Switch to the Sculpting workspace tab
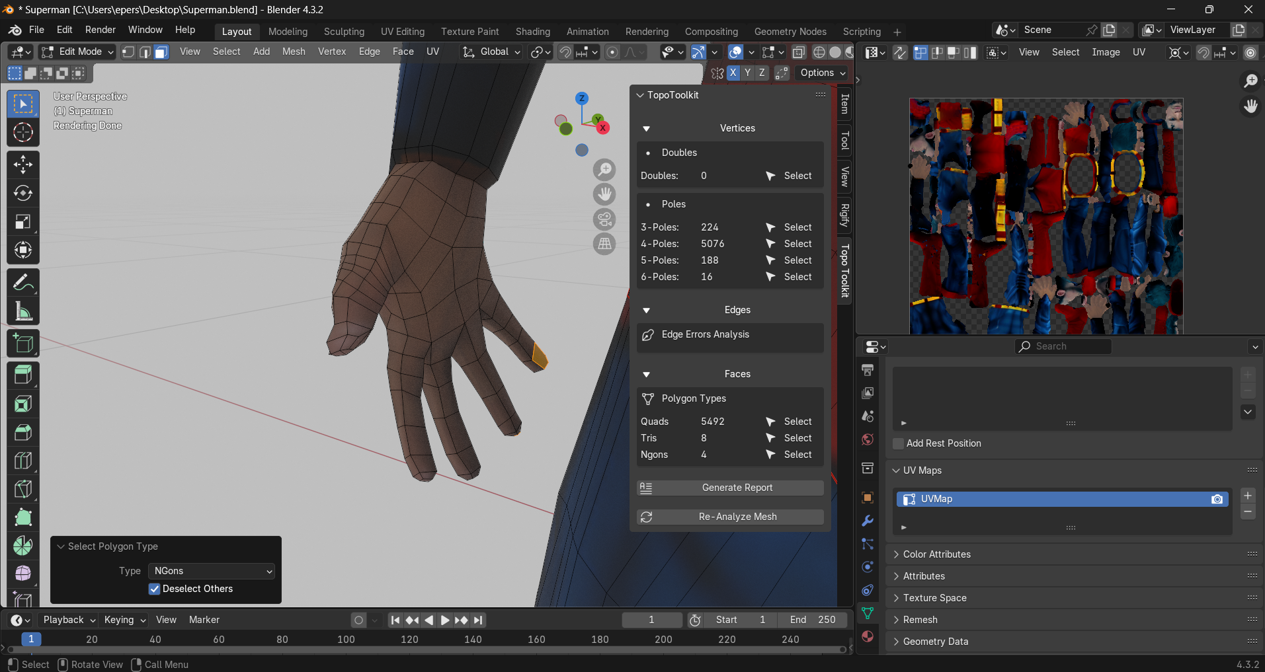 (x=344, y=32)
